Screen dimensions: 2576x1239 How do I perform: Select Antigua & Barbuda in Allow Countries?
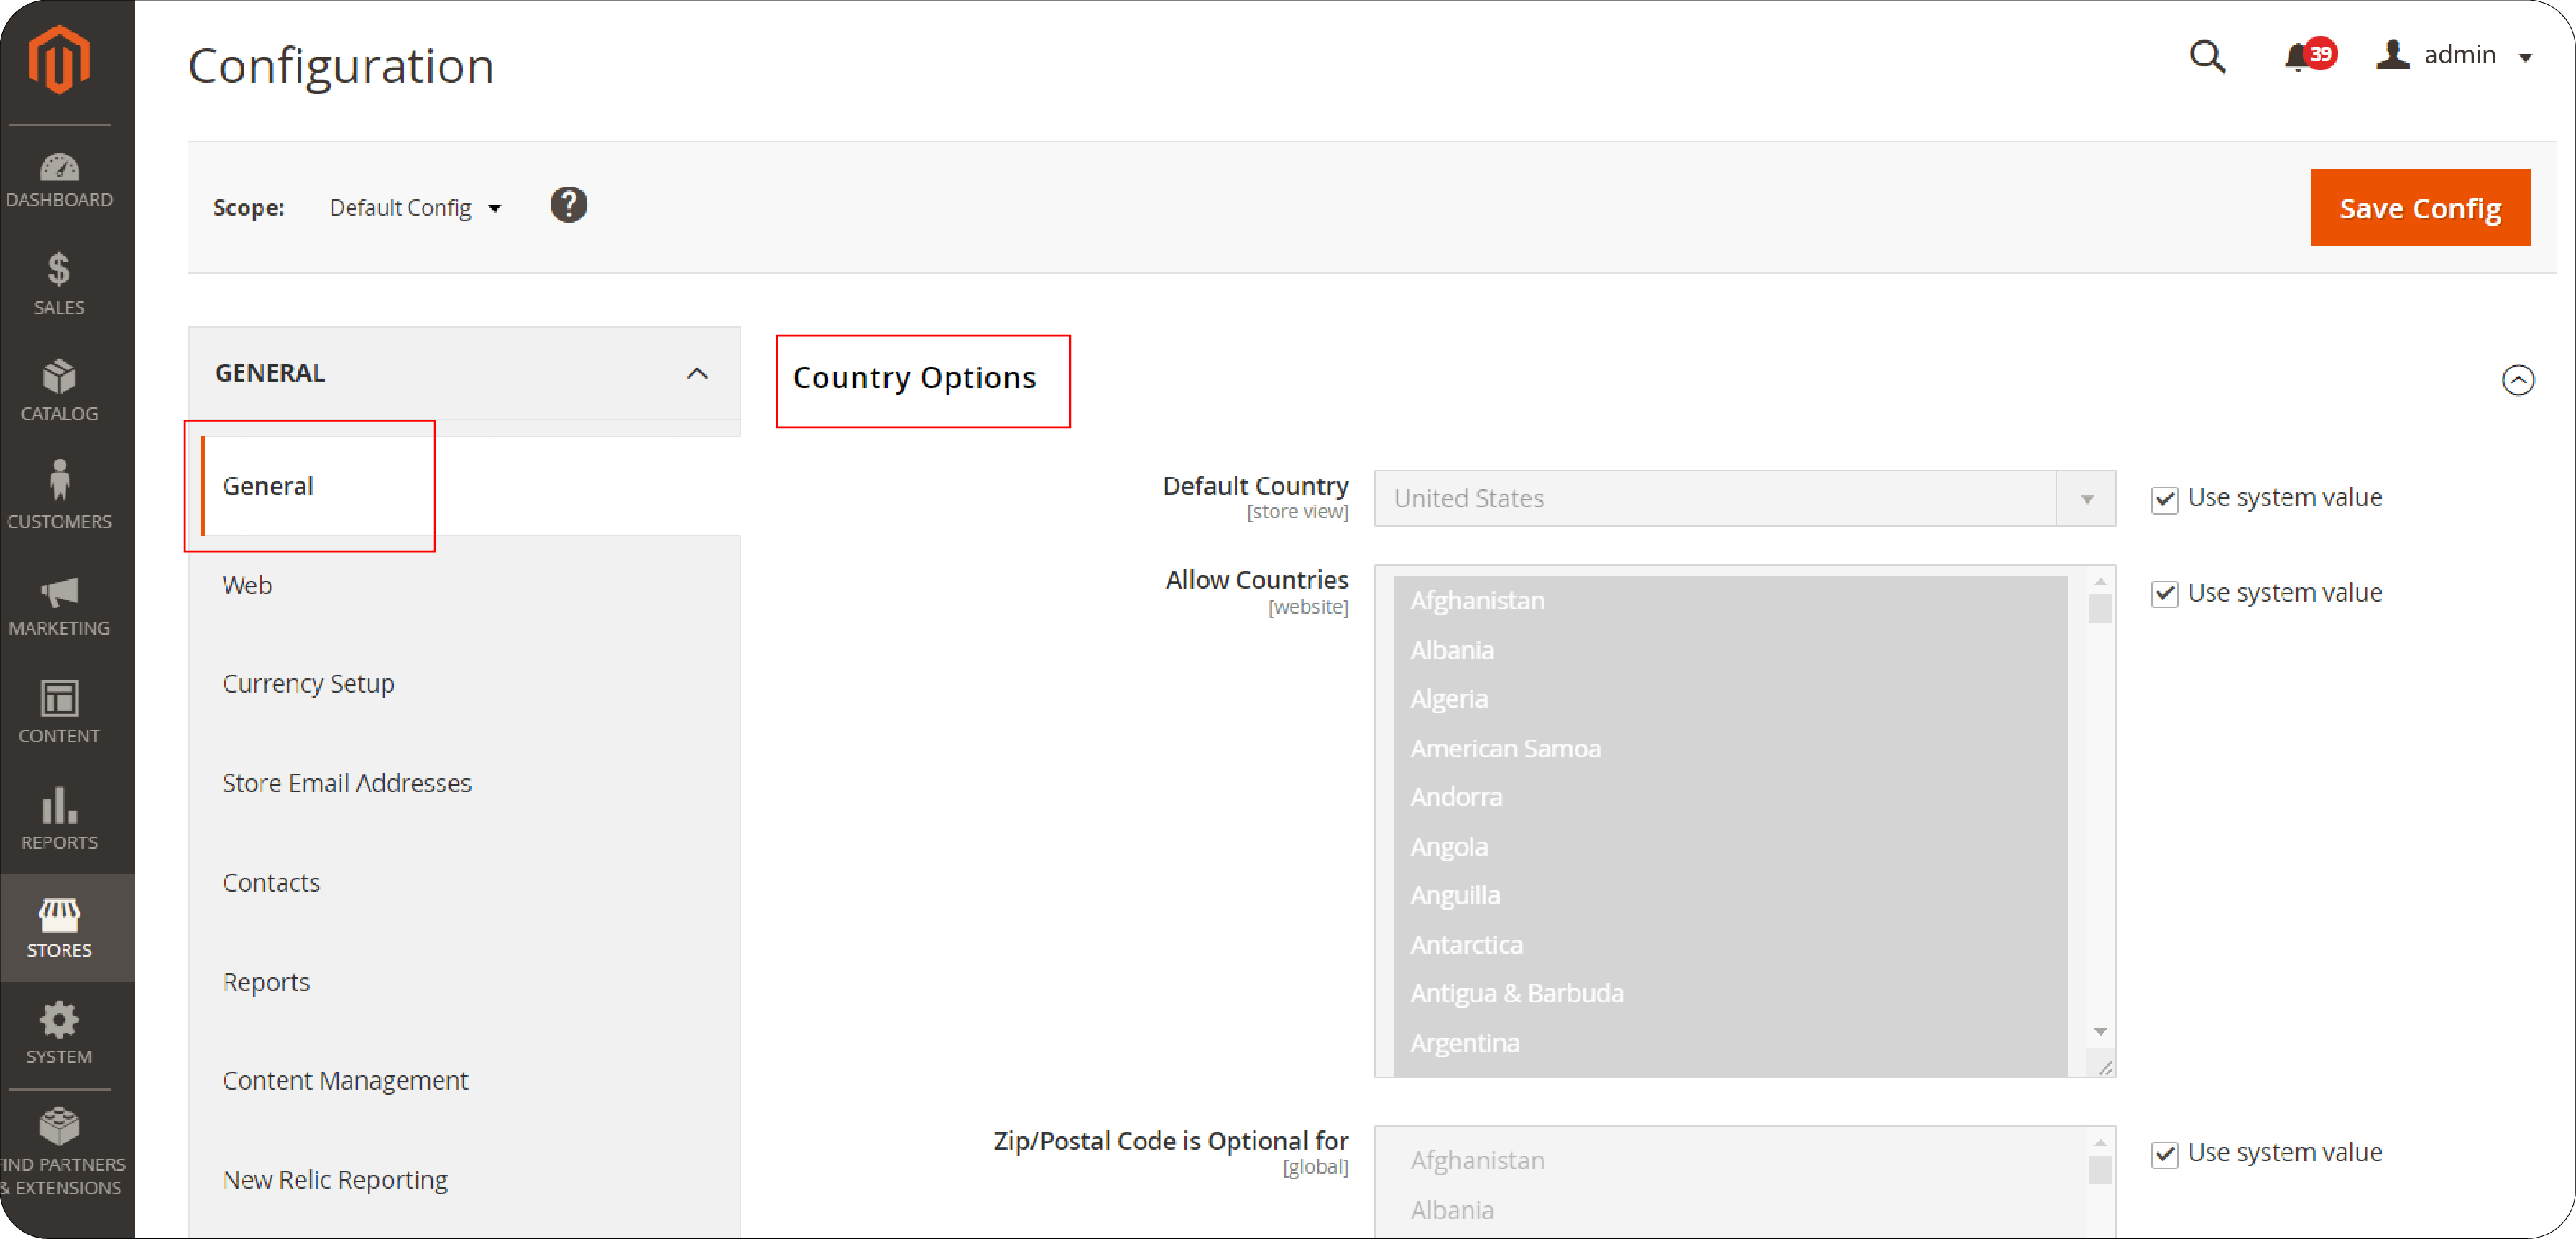[x=1730, y=993]
